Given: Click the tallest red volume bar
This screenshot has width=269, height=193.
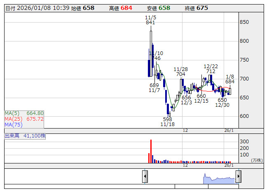Looking at the screenshot, I should point(151,151).
